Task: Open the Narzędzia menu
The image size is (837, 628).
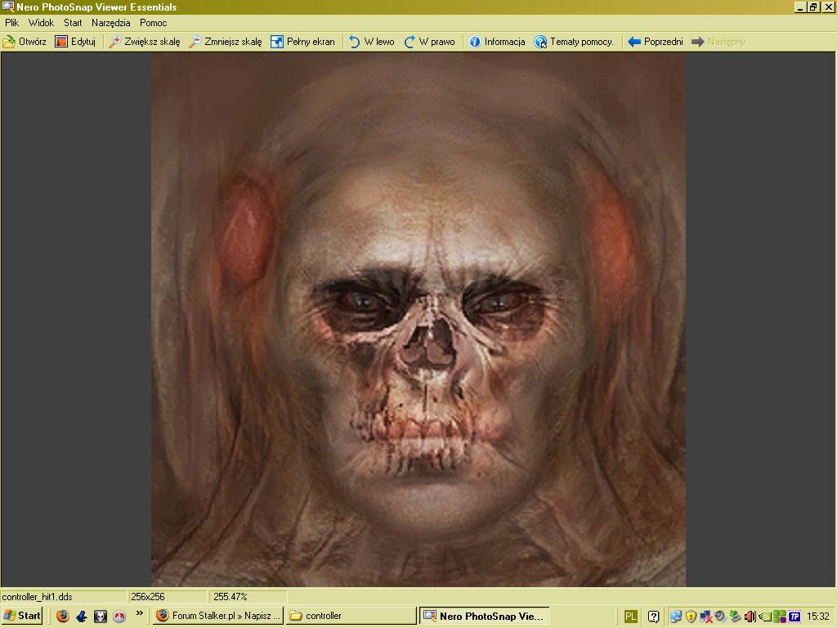Action: [110, 23]
